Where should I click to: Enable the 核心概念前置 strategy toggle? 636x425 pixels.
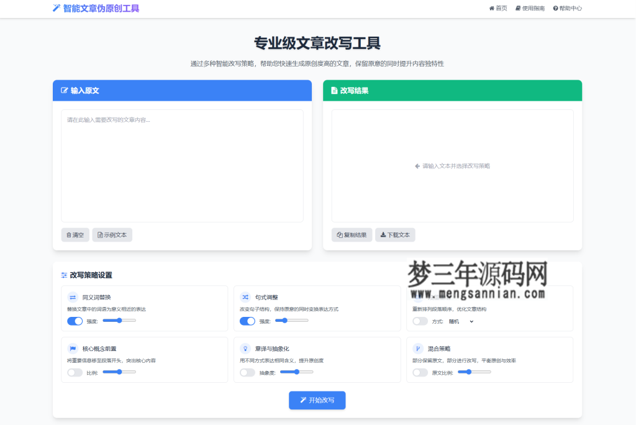pos(75,372)
